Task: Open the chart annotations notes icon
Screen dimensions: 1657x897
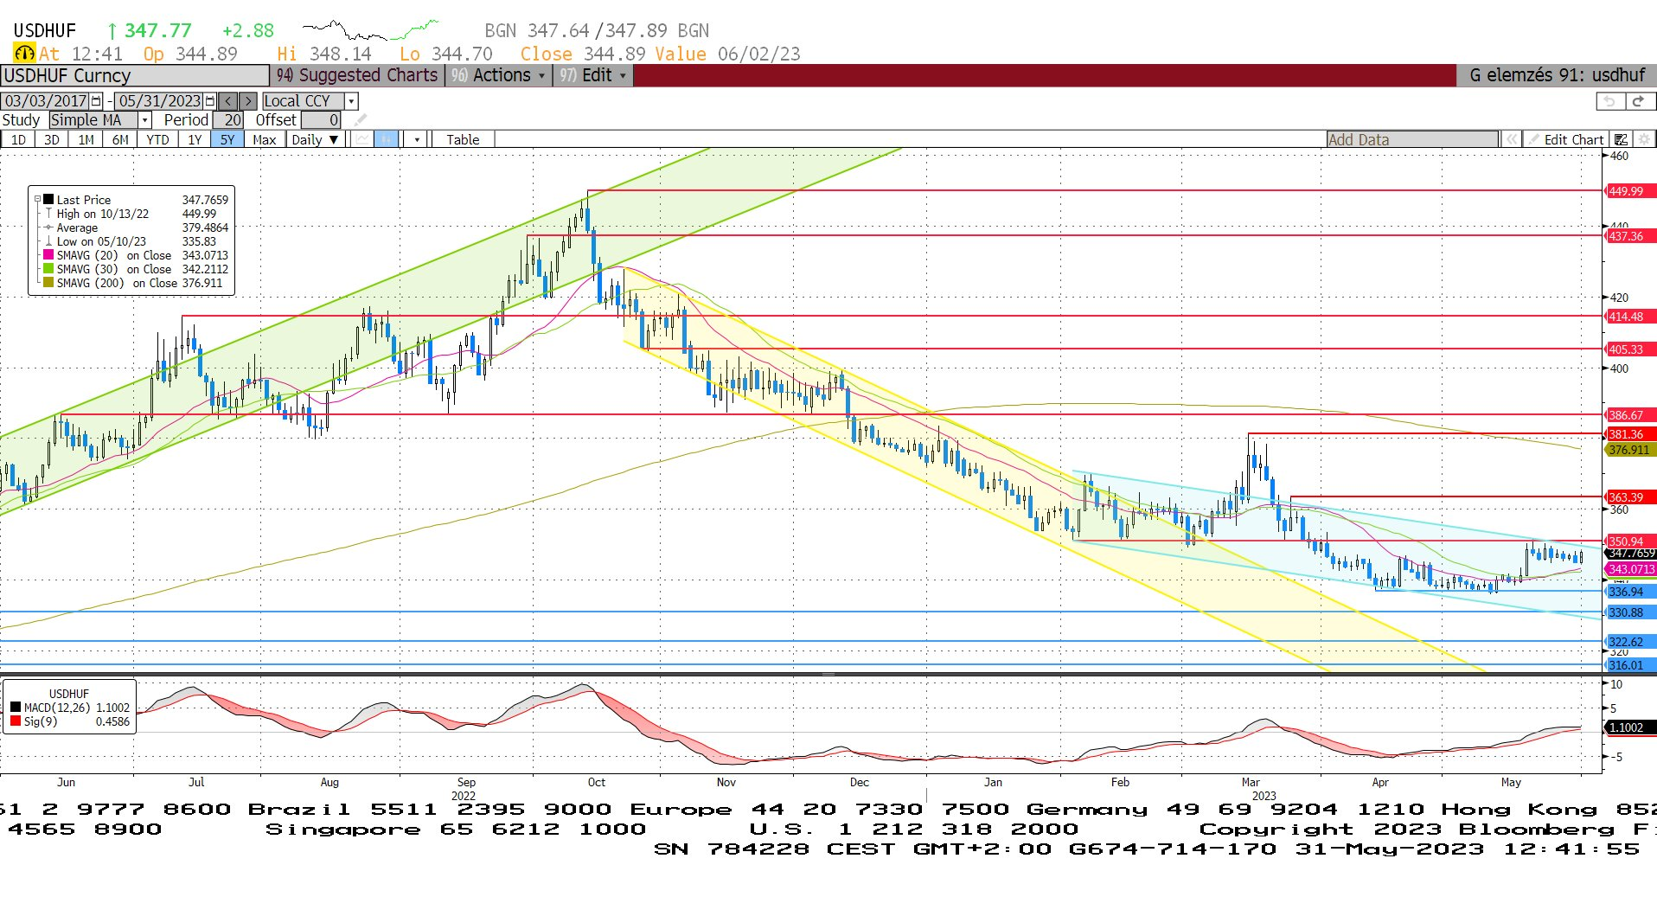Action: coord(1621,139)
